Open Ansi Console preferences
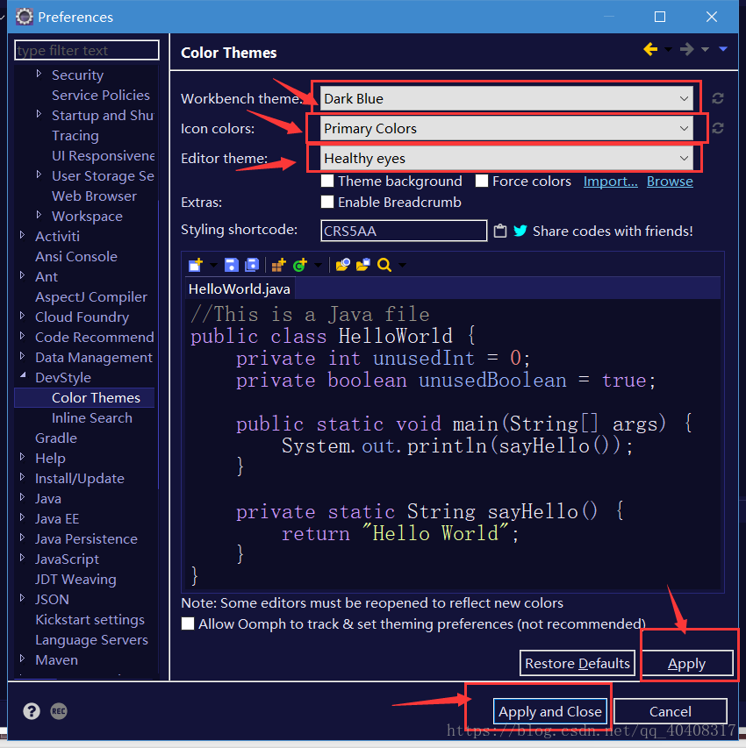Viewport: 746px width, 748px height. (76, 257)
